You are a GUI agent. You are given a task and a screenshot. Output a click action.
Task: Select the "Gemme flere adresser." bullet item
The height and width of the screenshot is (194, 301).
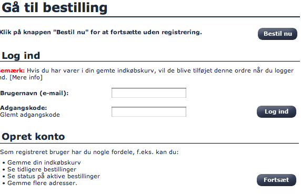[x=42, y=183]
